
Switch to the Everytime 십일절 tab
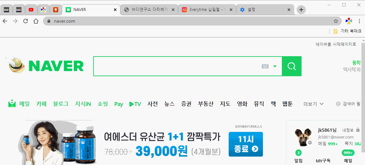207,10
